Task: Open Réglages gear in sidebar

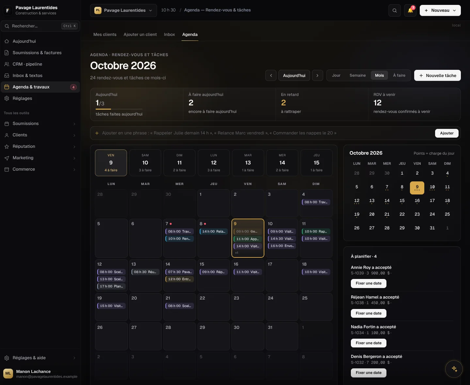Action: pos(40,98)
